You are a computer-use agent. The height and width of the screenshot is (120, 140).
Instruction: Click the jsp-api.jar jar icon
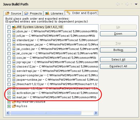tap(14, 62)
